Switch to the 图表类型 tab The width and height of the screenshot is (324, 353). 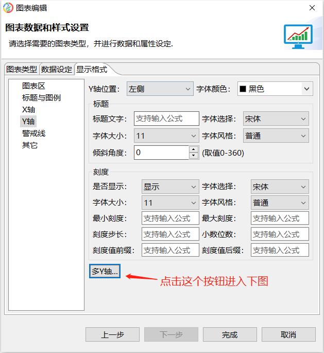(22, 69)
